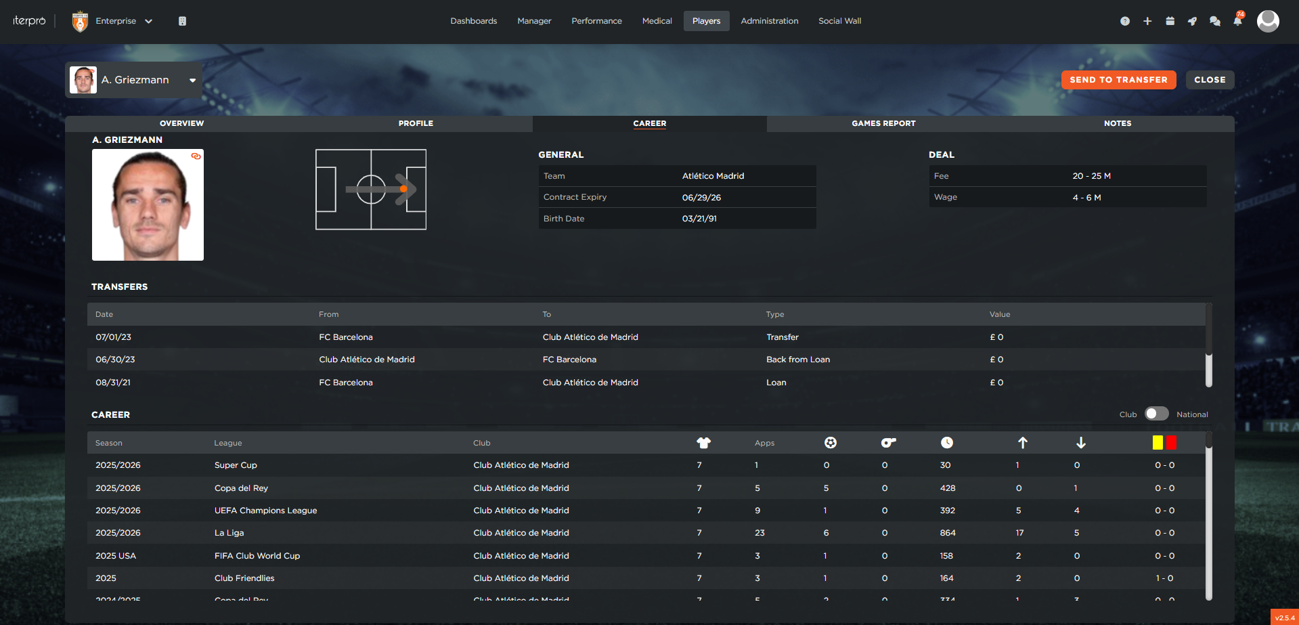Open the calendar icon in top bar
Screen dimensions: 1299x625
pos(1170,21)
